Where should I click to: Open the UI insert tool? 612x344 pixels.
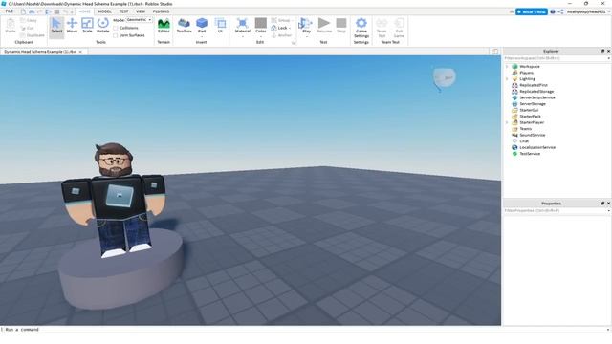pyautogui.click(x=220, y=26)
